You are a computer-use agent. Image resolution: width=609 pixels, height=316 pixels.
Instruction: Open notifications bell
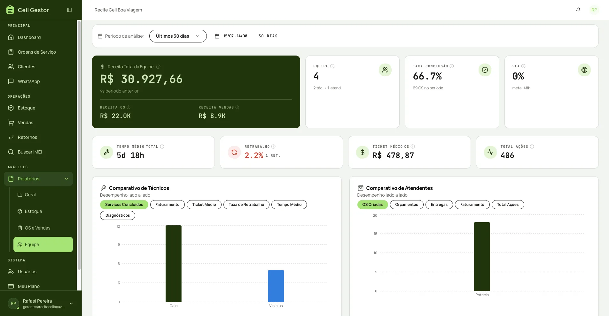coord(578,10)
